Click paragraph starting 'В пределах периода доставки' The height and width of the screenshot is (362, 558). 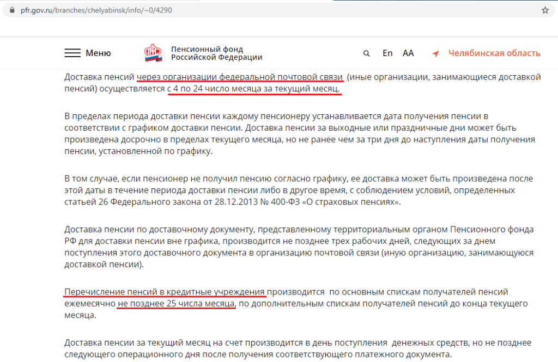[x=300, y=133]
